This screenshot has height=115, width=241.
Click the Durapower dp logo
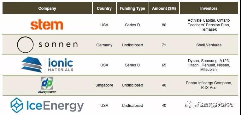coord(47,85)
